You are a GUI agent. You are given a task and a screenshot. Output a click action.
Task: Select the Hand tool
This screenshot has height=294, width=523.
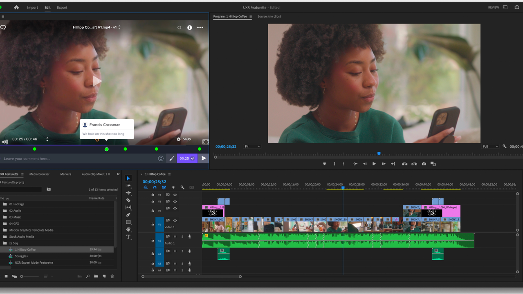[128, 229]
